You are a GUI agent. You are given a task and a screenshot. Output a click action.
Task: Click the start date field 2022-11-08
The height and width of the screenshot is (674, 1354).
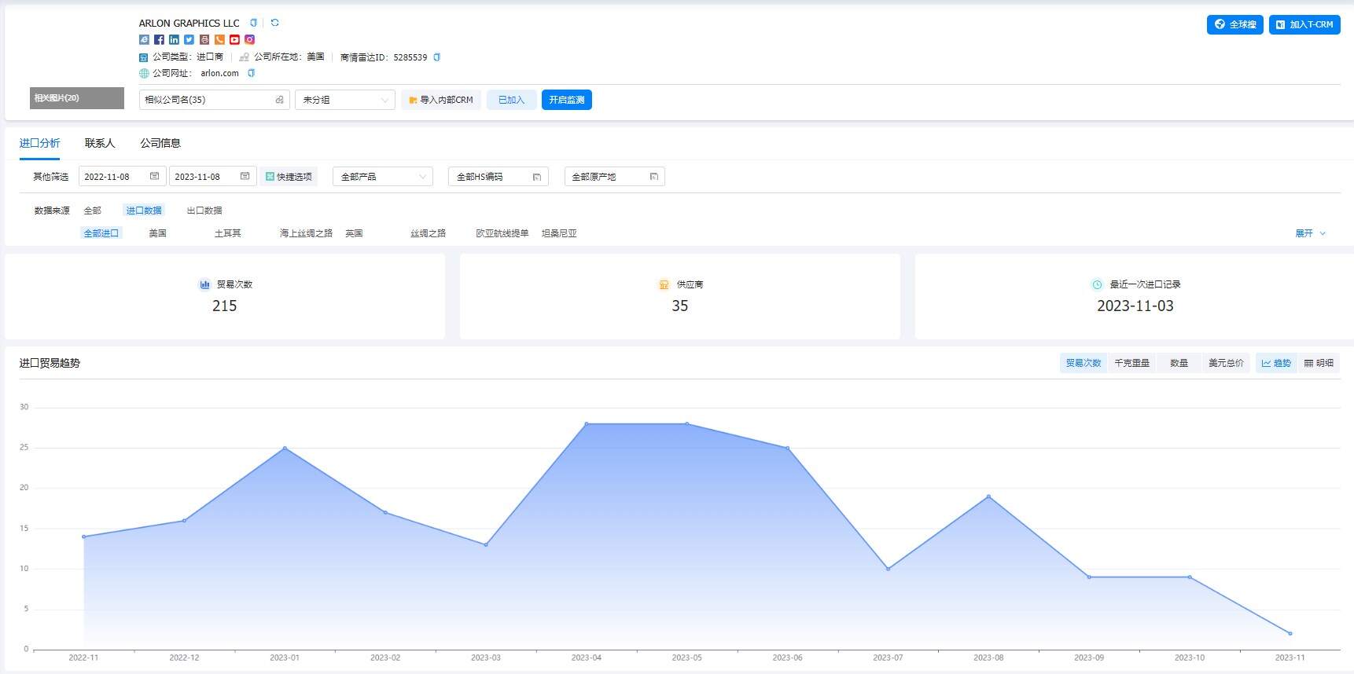[122, 177]
